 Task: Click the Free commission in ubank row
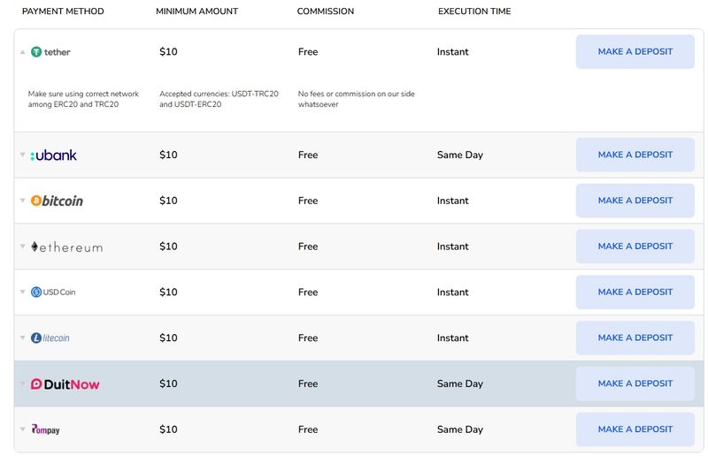(308, 156)
